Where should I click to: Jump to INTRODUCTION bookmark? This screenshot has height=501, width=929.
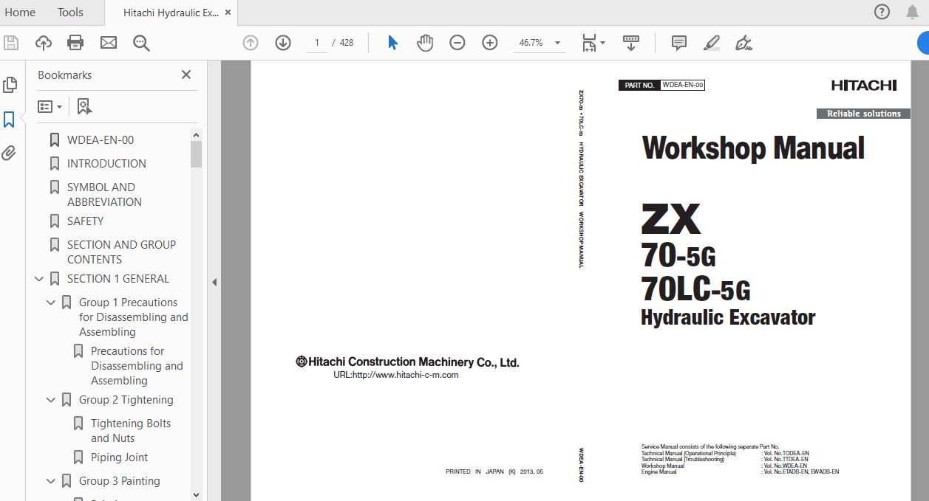[106, 164]
